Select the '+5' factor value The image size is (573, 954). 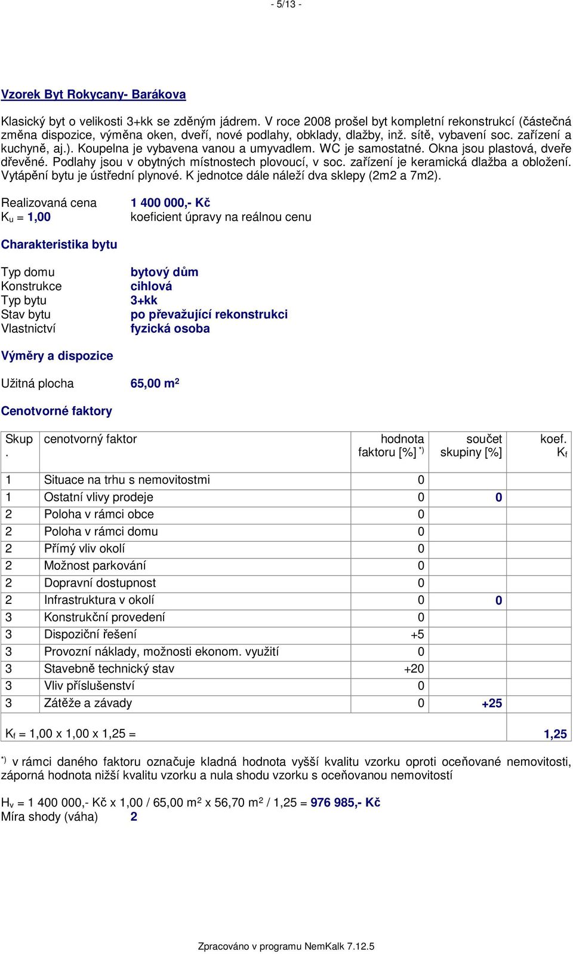(417, 634)
